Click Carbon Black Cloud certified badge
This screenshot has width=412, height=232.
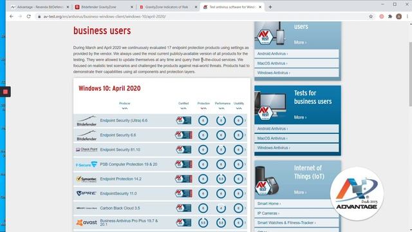[183, 208]
